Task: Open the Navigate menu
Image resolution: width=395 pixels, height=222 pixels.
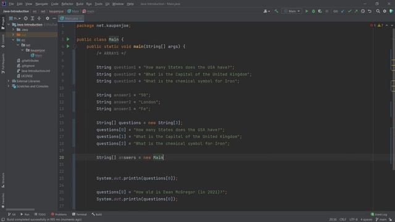Action: (x=41, y=4)
